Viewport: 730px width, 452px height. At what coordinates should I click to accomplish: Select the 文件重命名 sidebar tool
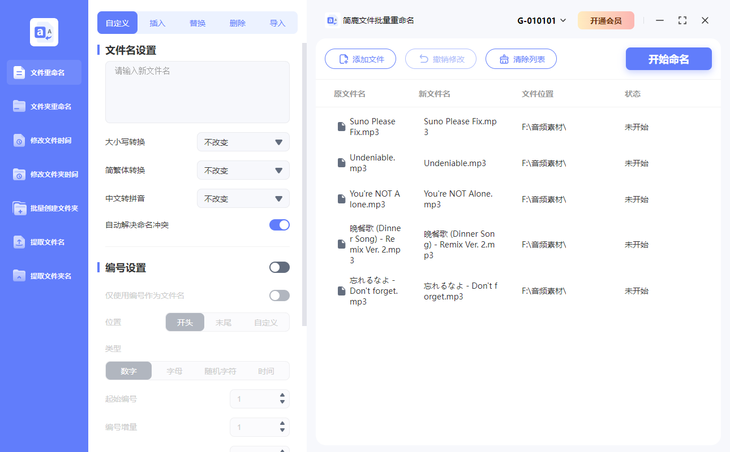pyautogui.click(x=44, y=72)
